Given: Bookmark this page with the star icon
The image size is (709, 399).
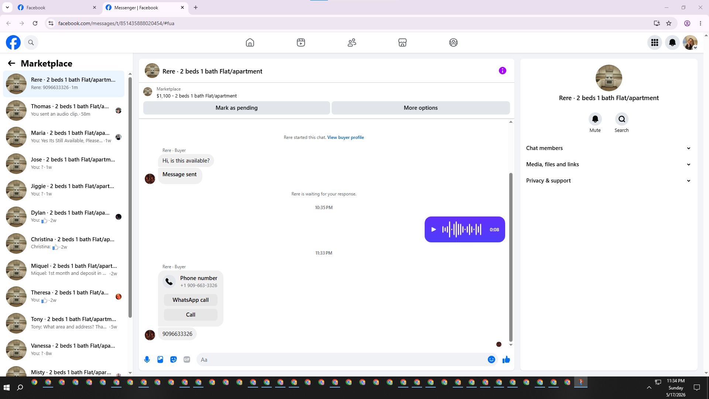Looking at the screenshot, I should coord(669,23).
